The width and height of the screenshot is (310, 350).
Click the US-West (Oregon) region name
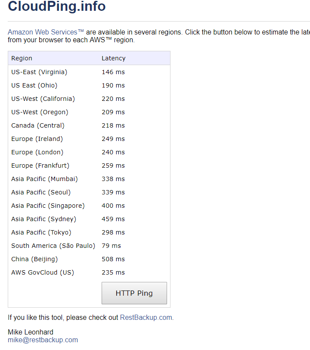pos(40,112)
